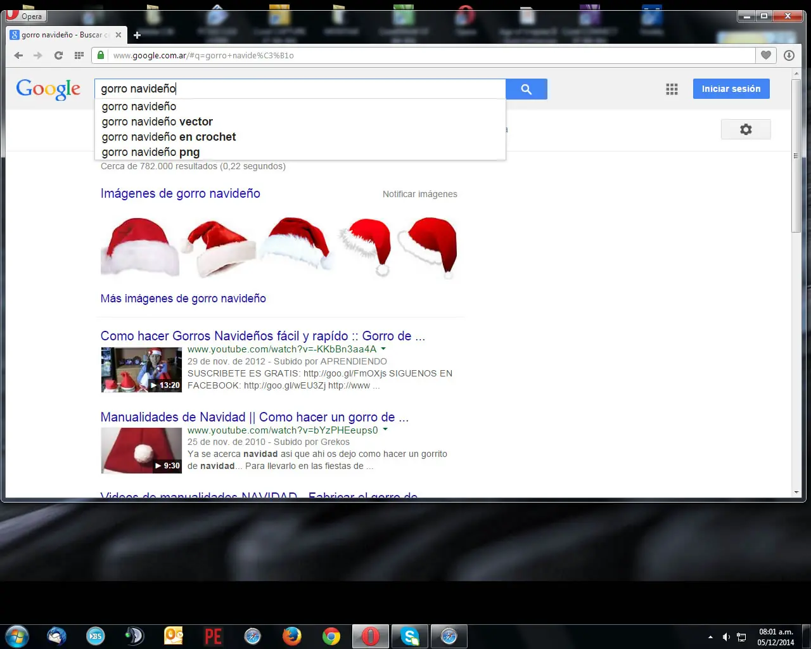The image size is (811, 649).
Task: Open the search settings gear dropdown
Action: click(746, 129)
